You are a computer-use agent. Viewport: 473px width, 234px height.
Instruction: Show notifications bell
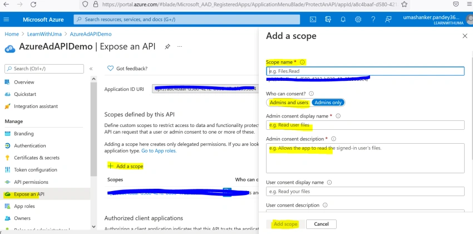click(x=343, y=19)
